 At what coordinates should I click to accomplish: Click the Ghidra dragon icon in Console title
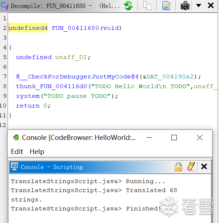click(16, 137)
